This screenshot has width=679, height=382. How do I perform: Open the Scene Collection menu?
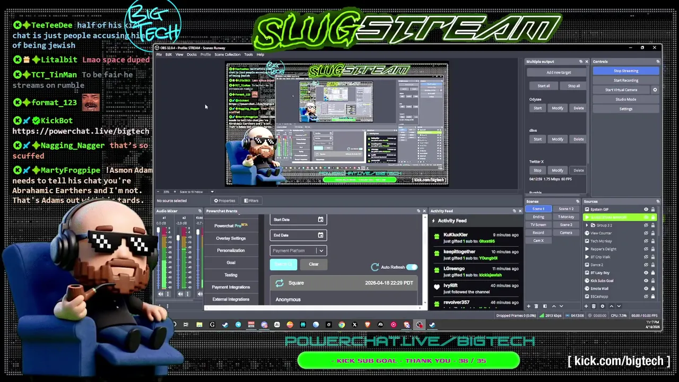coord(228,55)
